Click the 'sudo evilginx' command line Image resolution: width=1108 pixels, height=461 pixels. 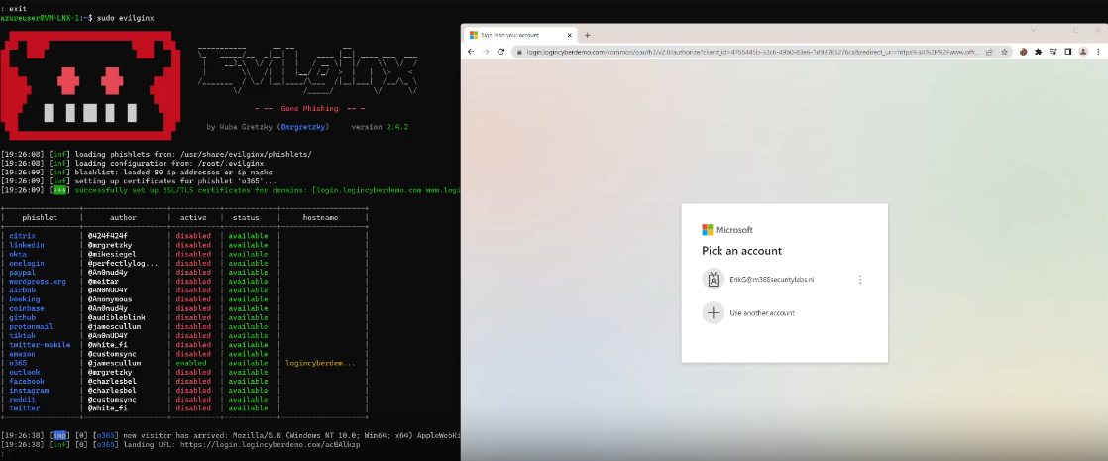[124, 17]
